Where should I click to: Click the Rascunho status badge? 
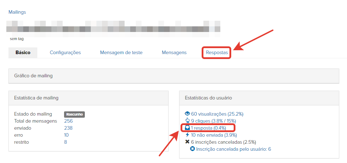click(x=75, y=115)
